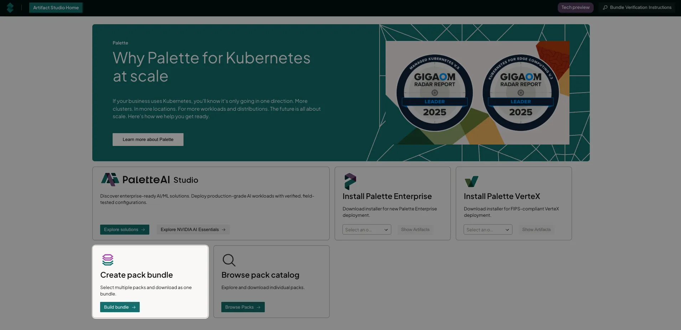This screenshot has height=330, width=681.
Task: Click Explore NVIDIA AI Essentials
Action: (x=193, y=230)
